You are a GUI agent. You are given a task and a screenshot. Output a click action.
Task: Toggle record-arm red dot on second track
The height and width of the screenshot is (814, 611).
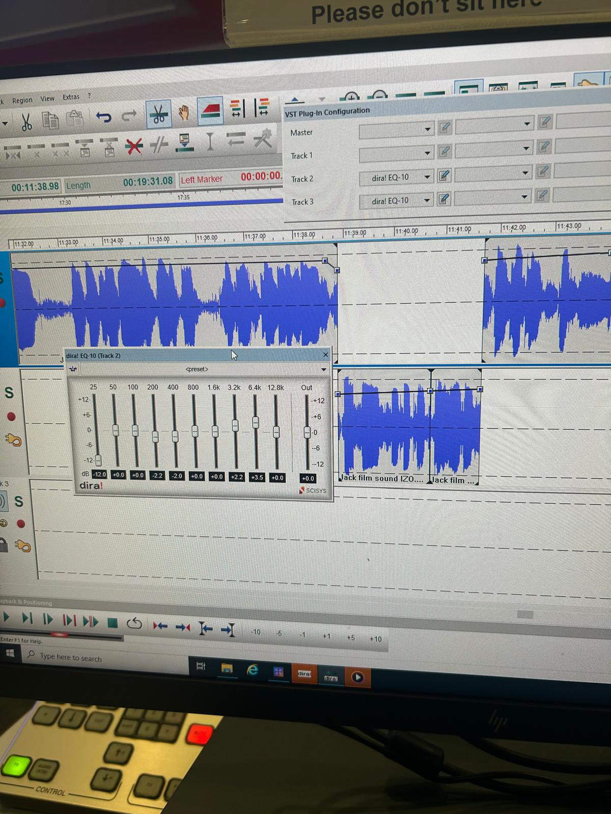pyautogui.click(x=11, y=417)
